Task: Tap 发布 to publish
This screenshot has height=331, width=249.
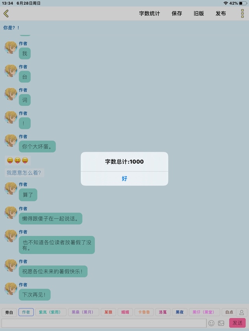Action: 221,14
